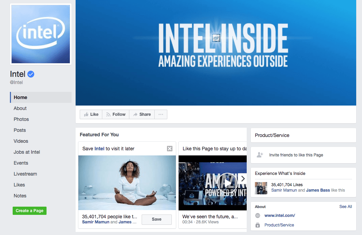Toggle Like for the Intel page
This screenshot has width=362, height=235.
[91, 114]
